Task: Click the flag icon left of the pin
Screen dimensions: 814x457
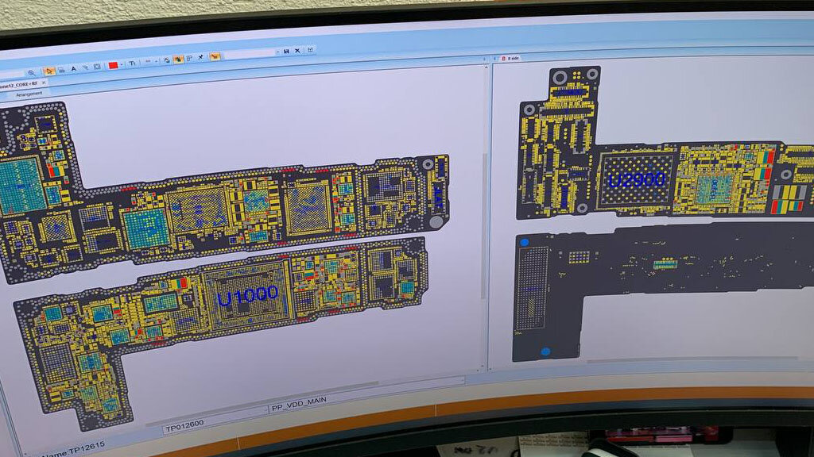Action: point(189,58)
